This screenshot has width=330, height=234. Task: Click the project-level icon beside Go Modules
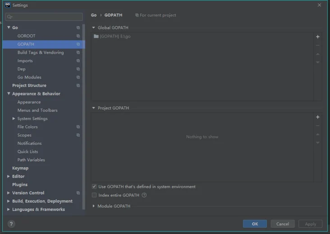tap(78, 77)
